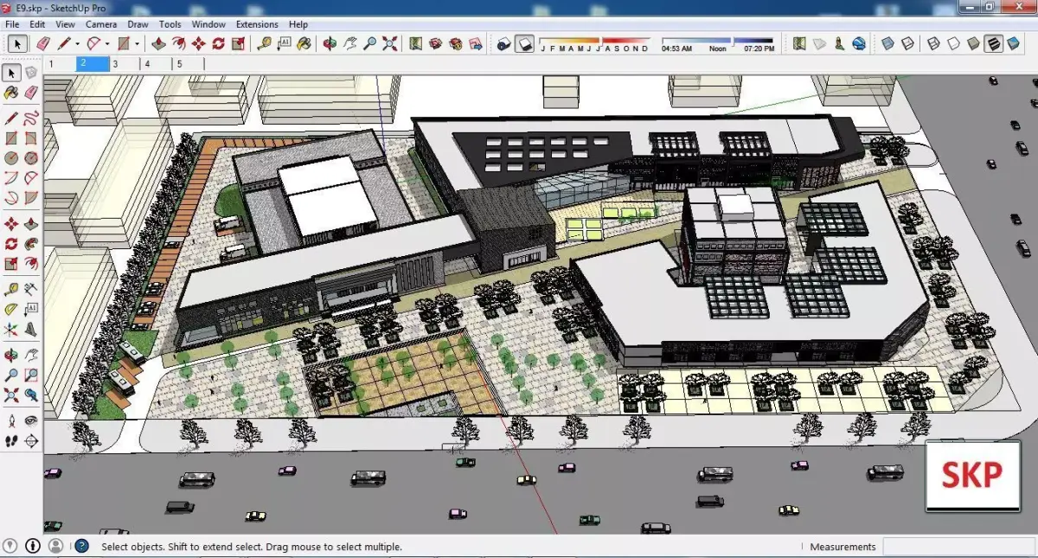This screenshot has height=558, width=1038.
Task: Switch to scene tab 1
Action: (x=61, y=64)
